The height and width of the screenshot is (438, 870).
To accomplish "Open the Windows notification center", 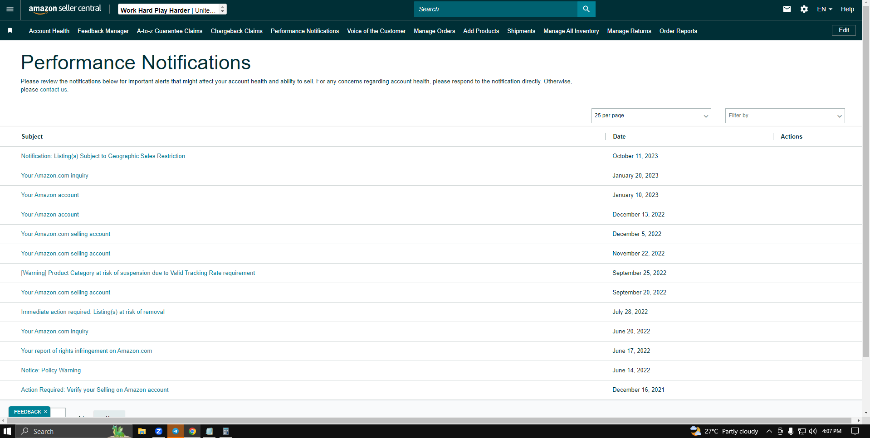I will tap(855, 431).
